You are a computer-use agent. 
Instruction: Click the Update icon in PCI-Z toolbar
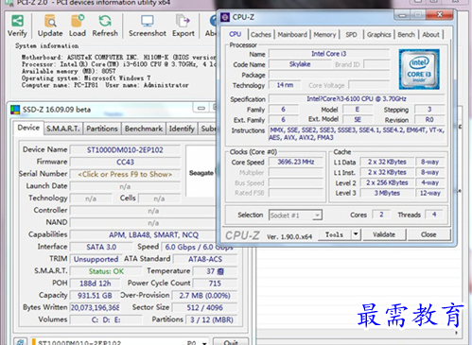click(50, 21)
